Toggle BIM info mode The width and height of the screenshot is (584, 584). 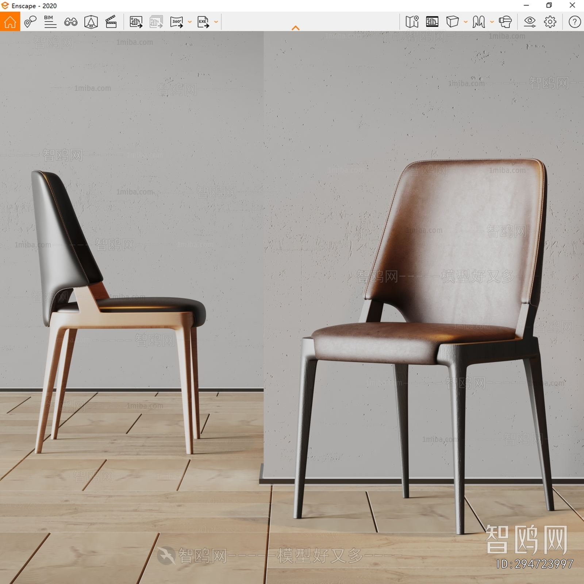(50, 22)
